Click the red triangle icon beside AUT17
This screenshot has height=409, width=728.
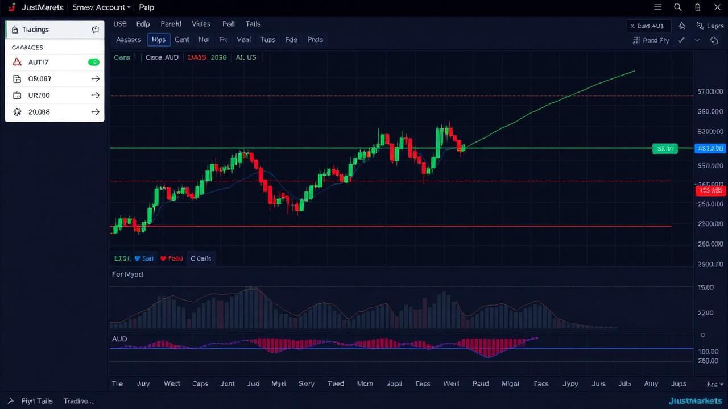click(x=17, y=62)
